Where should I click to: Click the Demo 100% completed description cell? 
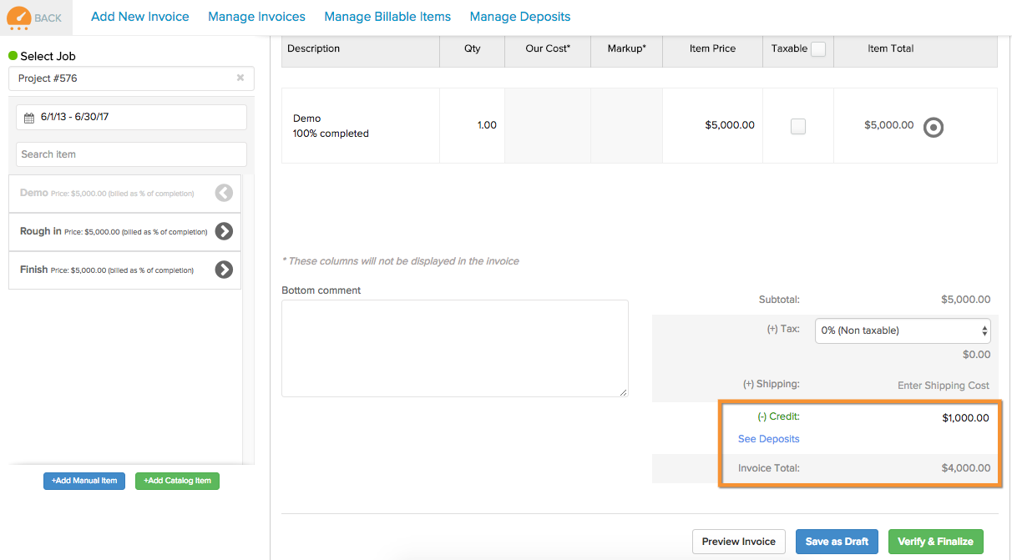pyautogui.click(x=361, y=125)
